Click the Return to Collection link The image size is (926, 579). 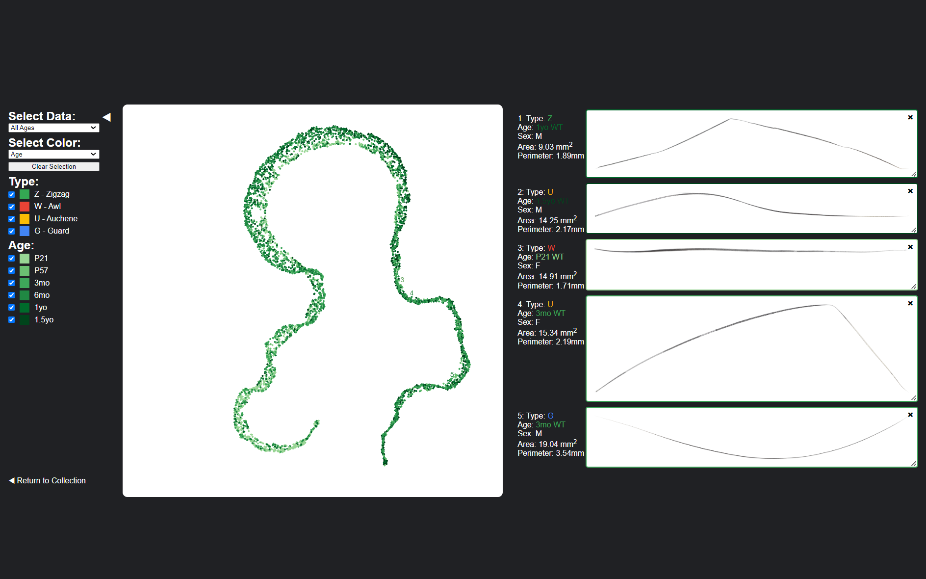point(48,480)
